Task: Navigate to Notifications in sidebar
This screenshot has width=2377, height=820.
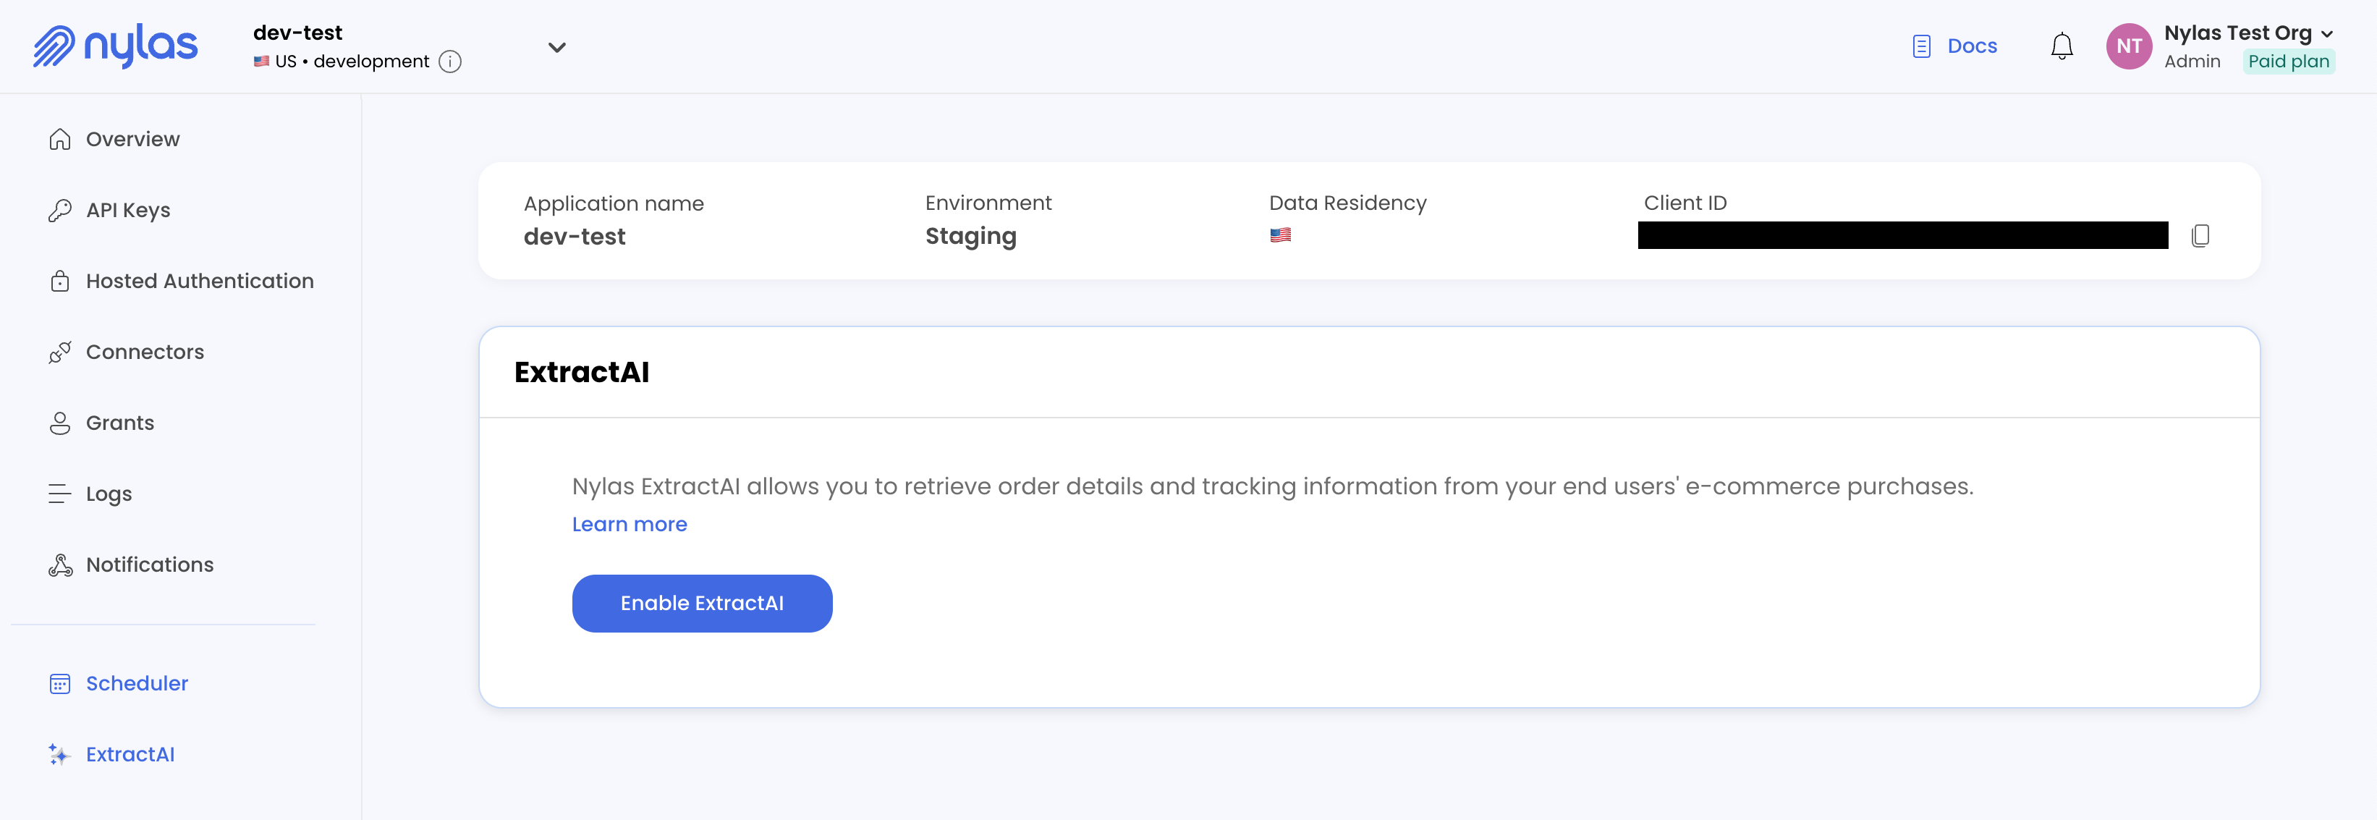Action: [150, 565]
